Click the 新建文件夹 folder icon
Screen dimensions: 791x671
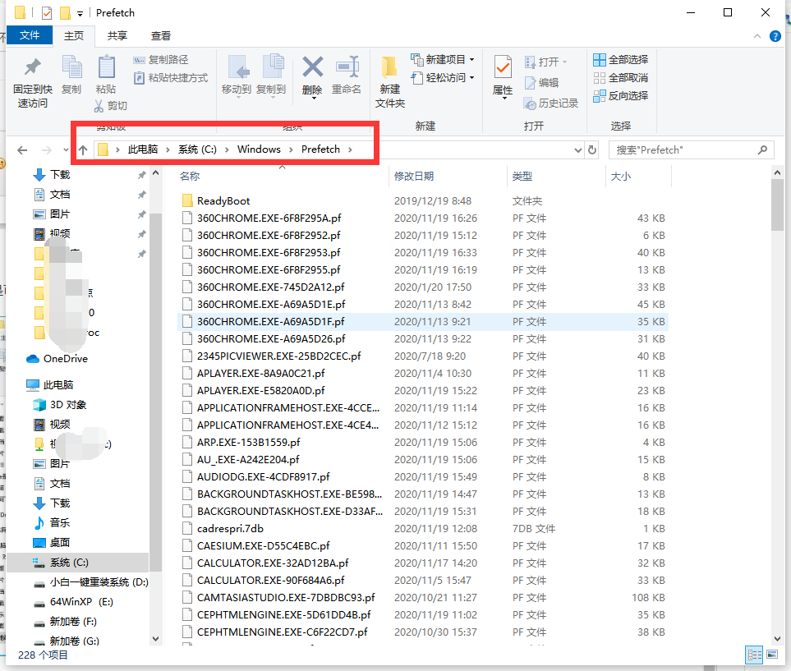tap(390, 67)
